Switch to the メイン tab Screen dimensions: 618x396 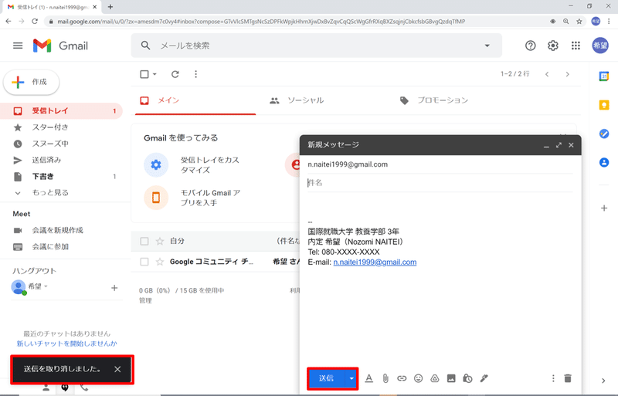(195, 100)
